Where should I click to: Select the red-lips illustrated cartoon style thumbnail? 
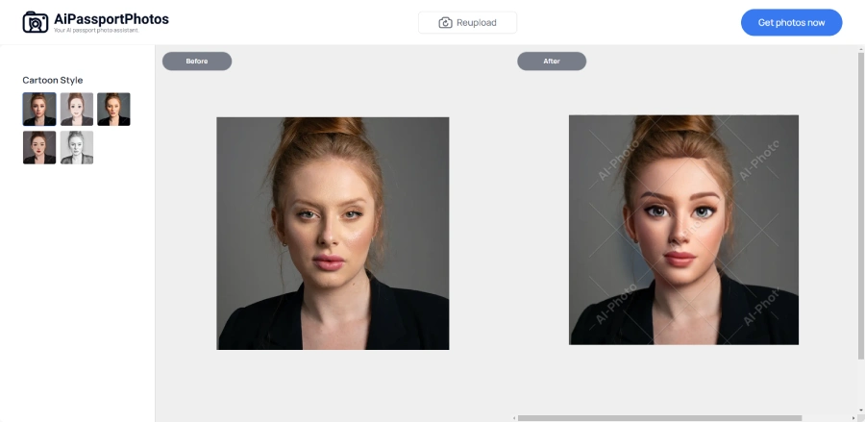39,147
